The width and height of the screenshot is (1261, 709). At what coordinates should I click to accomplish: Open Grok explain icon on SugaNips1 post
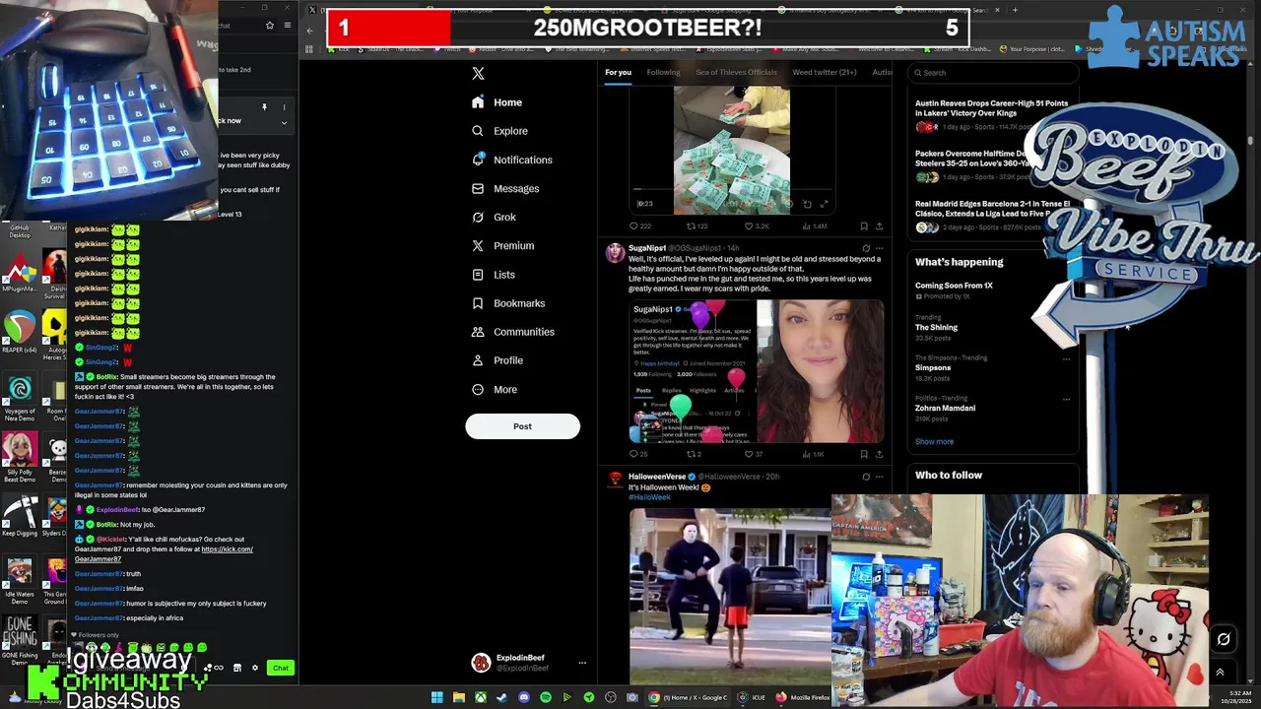pyautogui.click(x=866, y=248)
